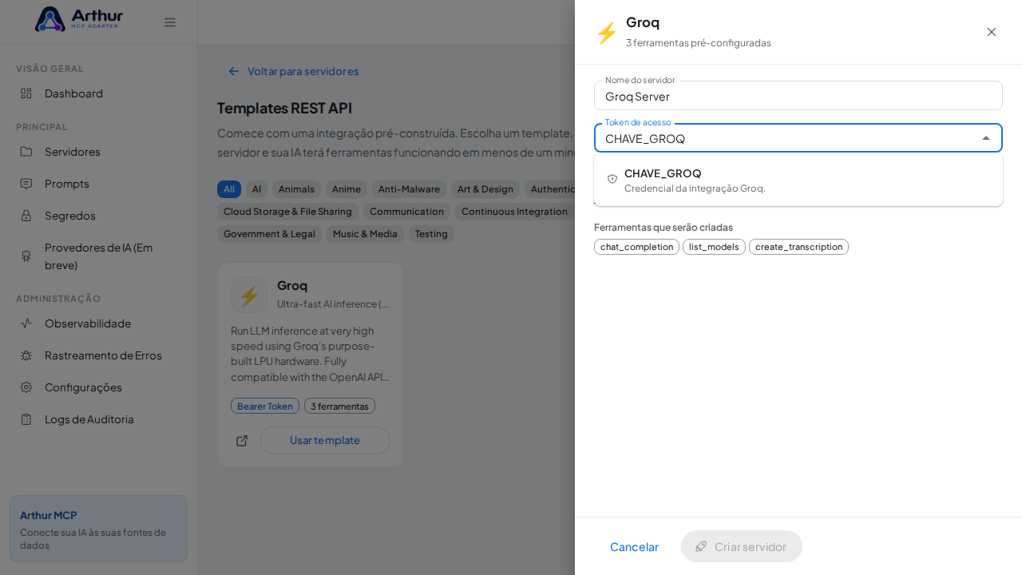Open Dashboard in sidebar
1022x575 pixels.
[x=99, y=93]
